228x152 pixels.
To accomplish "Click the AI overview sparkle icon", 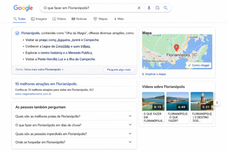I will (x=17, y=33).
